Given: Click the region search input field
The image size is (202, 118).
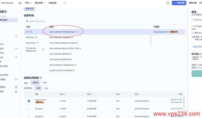Looking at the screenshot, I should click(x=104, y=21).
